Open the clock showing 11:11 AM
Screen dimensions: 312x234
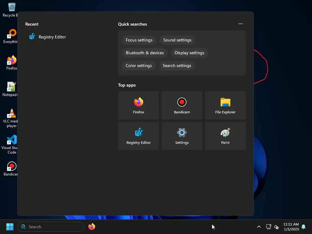pyautogui.click(x=291, y=227)
